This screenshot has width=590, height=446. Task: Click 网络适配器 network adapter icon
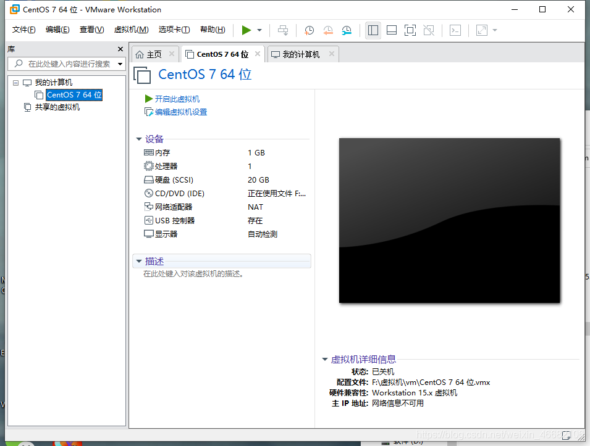coord(149,207)
